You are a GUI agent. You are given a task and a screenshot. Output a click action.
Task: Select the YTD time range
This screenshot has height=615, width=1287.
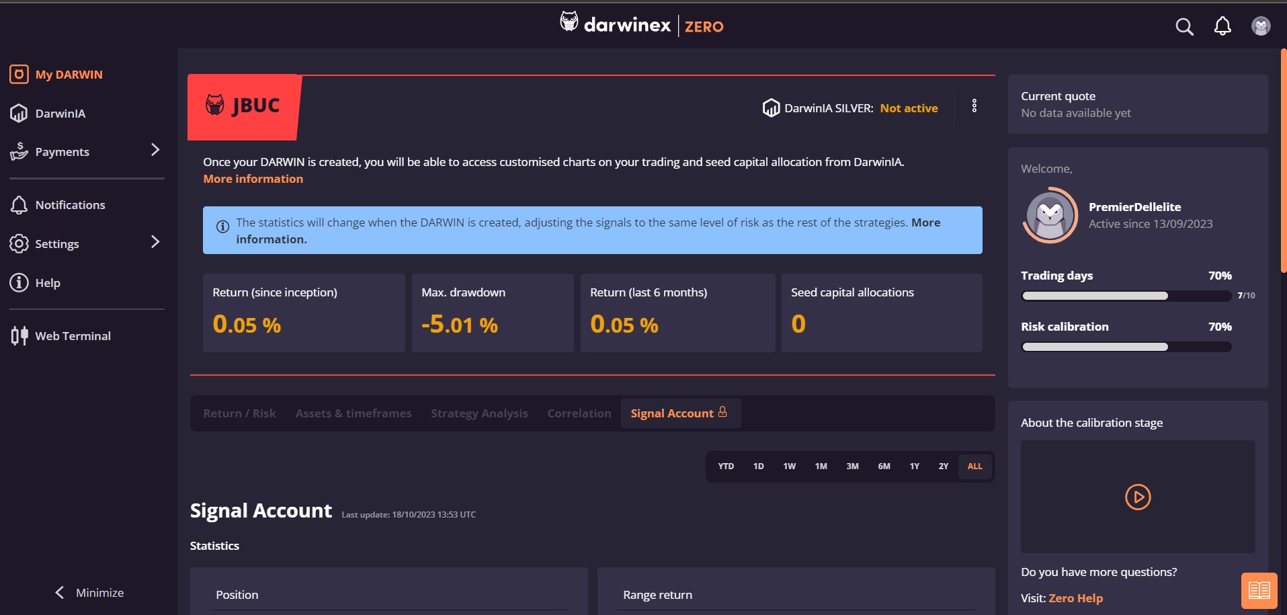point(726,466)
